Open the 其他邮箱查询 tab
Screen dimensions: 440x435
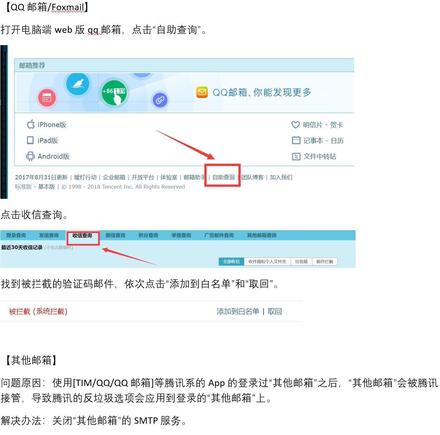[x=262, y=235]
